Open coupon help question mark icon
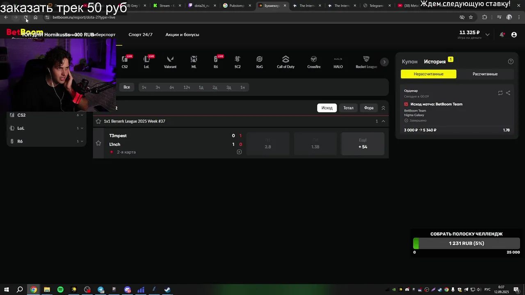 point(511,61)
